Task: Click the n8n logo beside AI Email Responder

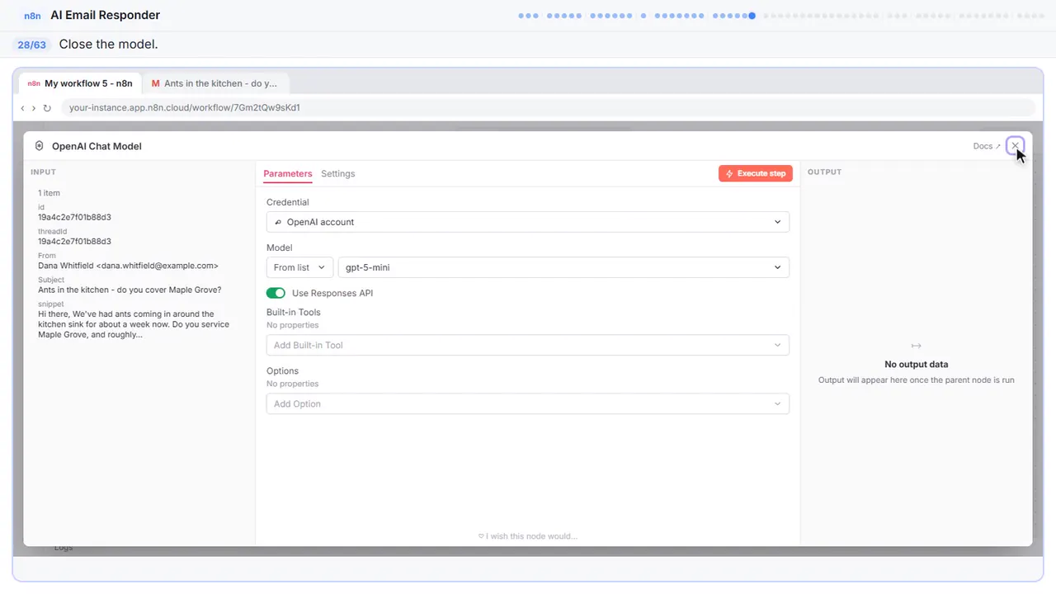Action: coord(32,16)
